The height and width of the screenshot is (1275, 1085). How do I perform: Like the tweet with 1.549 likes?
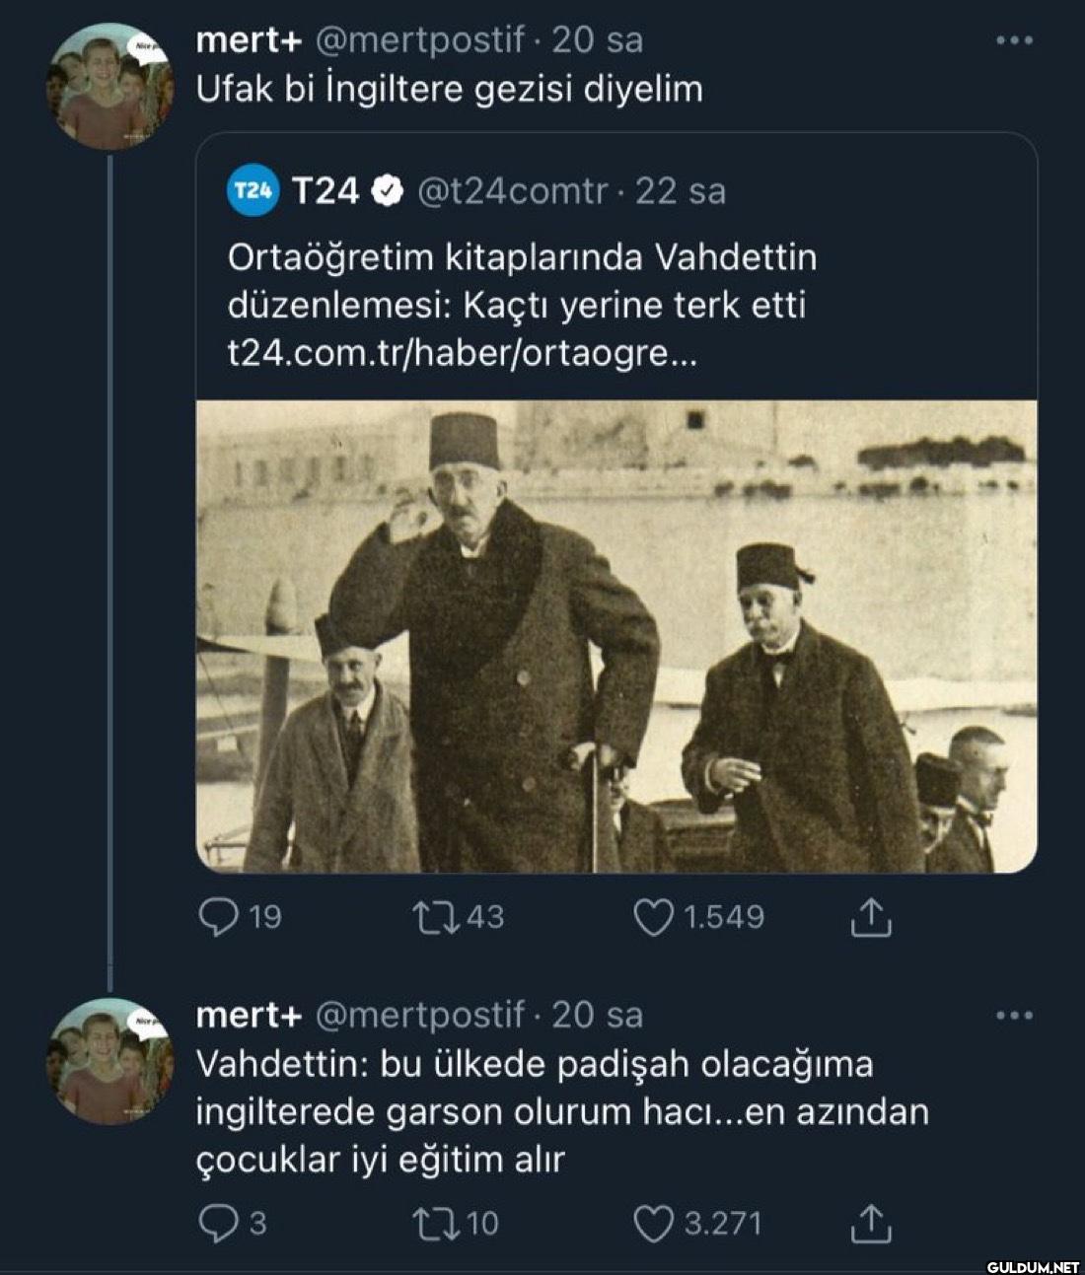pos(653,918)
